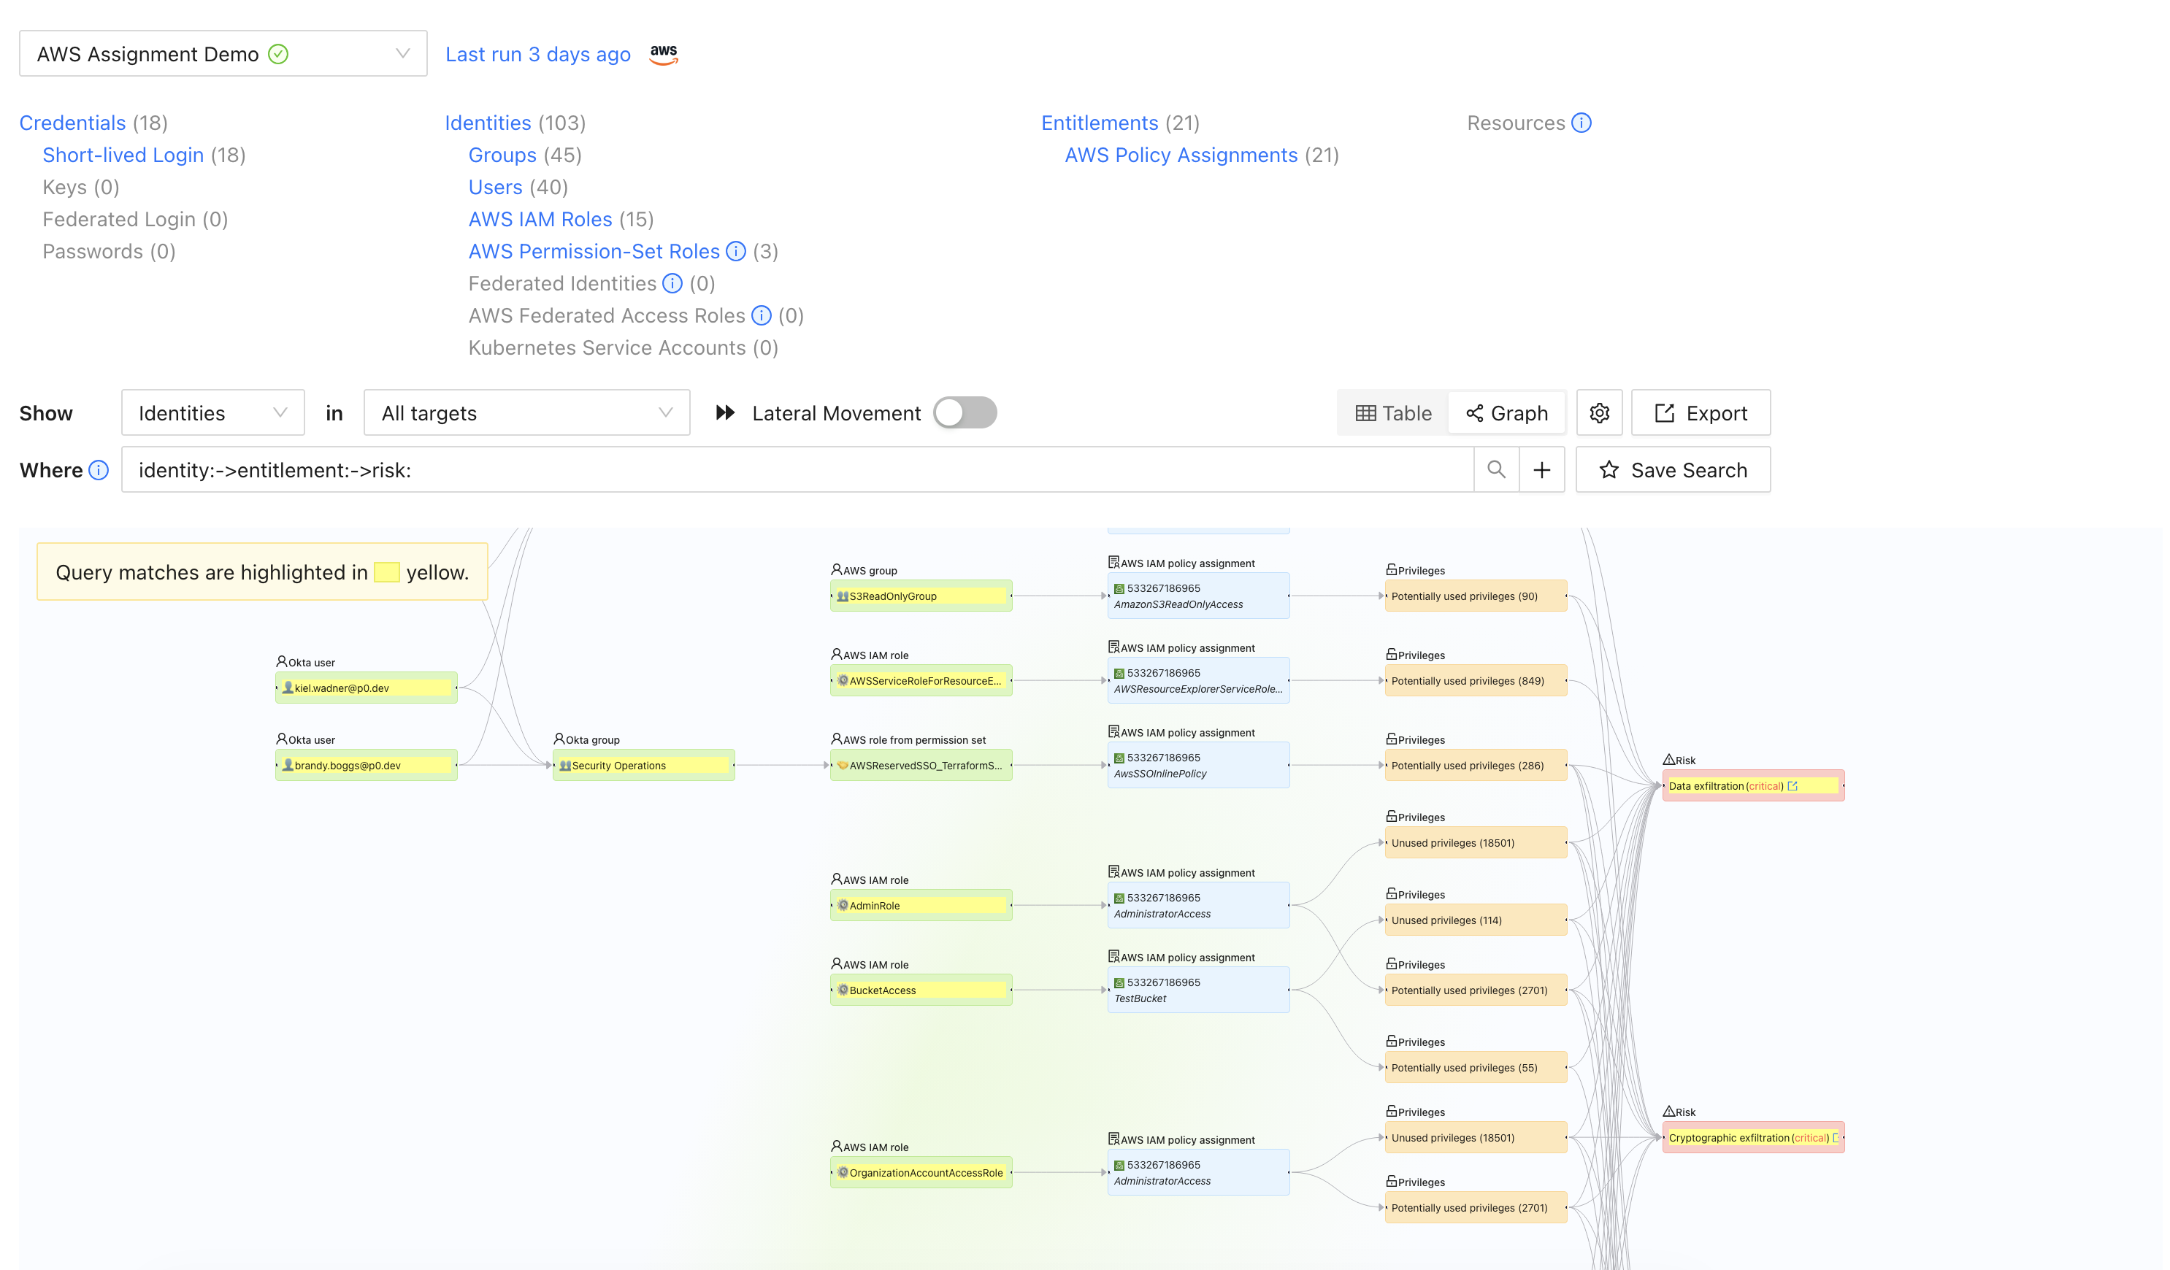The height and width of the screenshot is (1270, 2170).
Task: Select the AdminRole node
Action: pos(921,906)
